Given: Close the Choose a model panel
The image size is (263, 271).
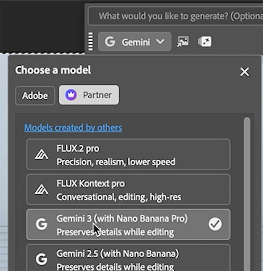Looking at the screenshot, I should (x=245, y=72).
